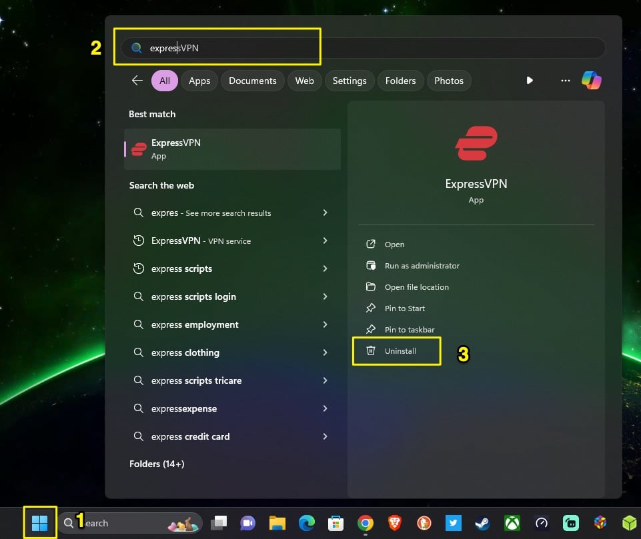The height and width of the screenshot is (539, 641).
Task: Launch the Teams Chat taskbar icon
Action: click(247, 523)
